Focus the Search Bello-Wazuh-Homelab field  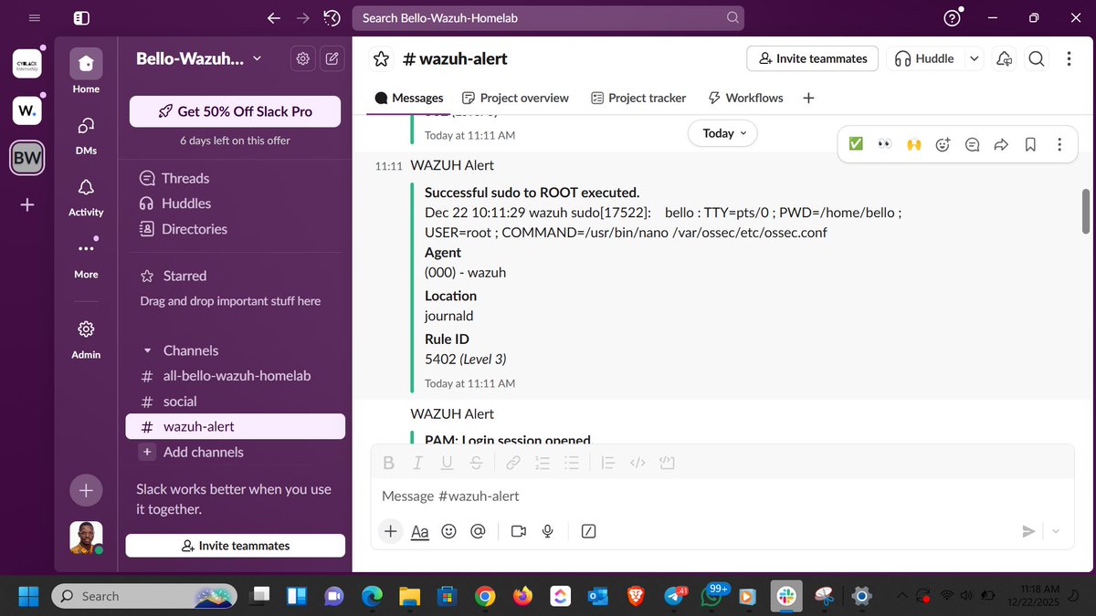(548, 17)
